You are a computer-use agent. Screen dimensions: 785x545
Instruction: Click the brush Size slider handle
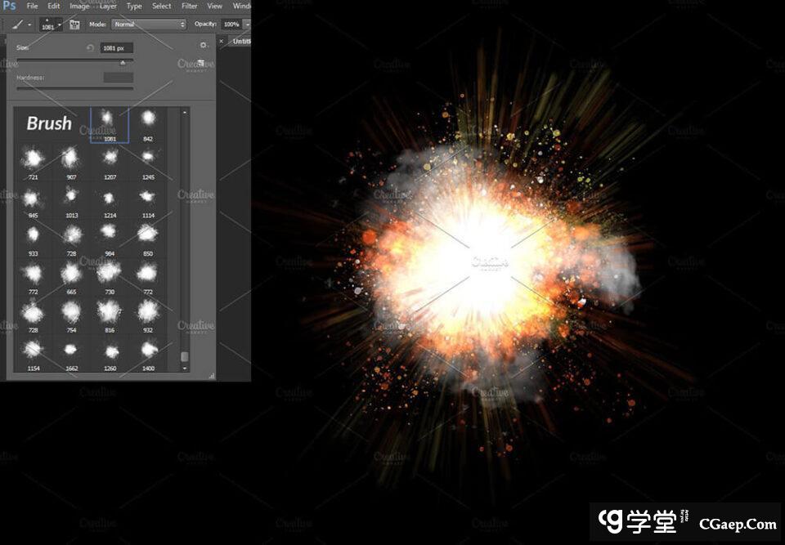click(123, 62)
